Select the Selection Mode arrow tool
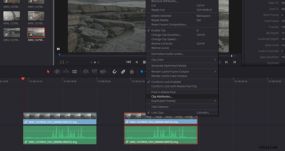 point(48,72)
